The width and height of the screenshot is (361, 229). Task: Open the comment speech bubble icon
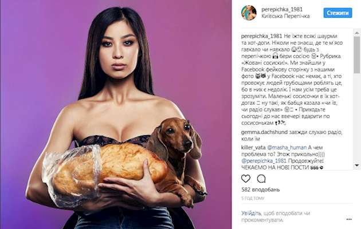tap(261, 179)
